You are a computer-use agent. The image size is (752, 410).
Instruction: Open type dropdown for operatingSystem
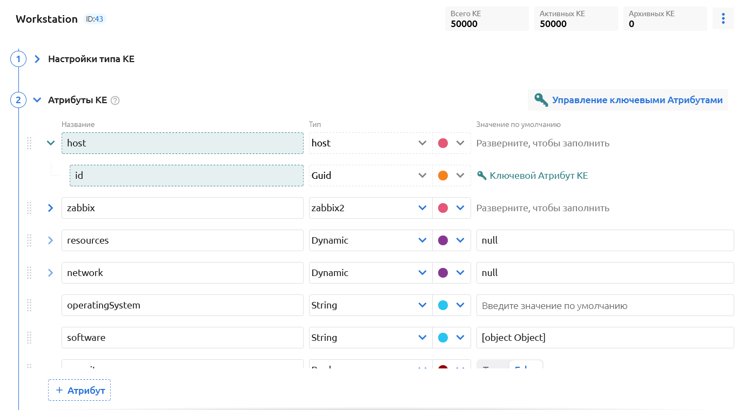[x=422, y=305]
